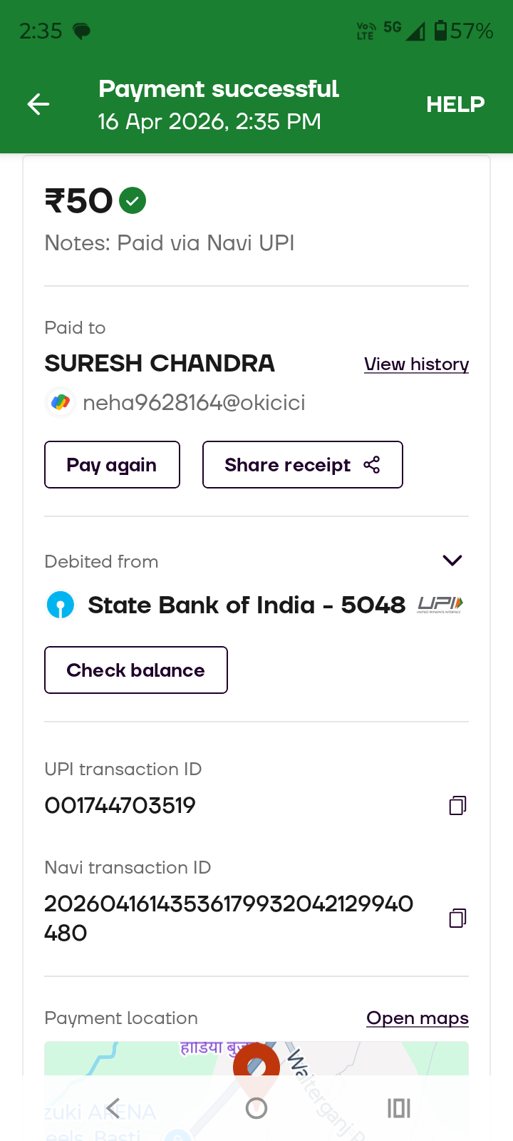Image resolution: width=513 pixels, height=1141 pixels.
Task: Copy the UPI transaction ID
Action: (457, 806)
